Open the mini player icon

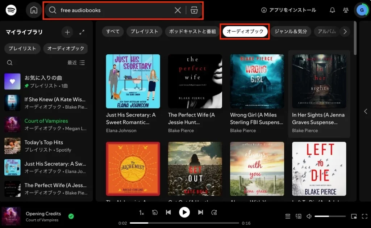point(354,216)
